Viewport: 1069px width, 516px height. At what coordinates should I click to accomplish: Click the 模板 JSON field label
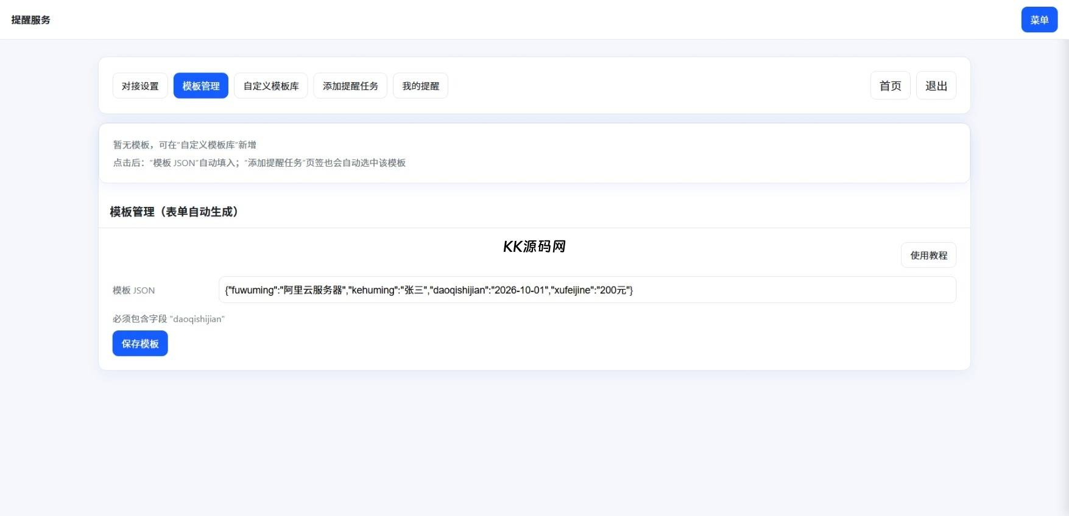[134, 291]
